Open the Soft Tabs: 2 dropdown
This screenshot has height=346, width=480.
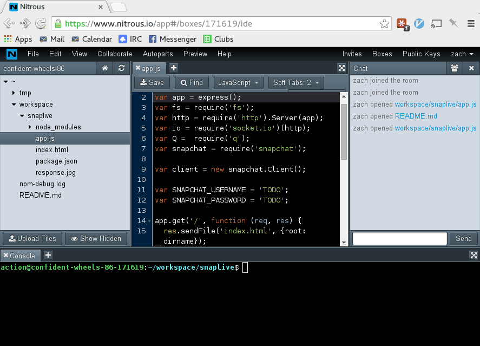pyautogui.click(x=296, y=83)
